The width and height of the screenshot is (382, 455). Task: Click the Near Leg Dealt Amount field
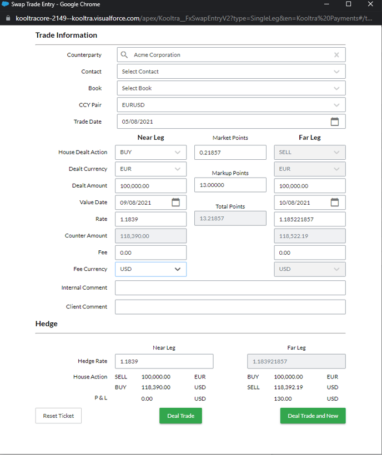point(150,186)
